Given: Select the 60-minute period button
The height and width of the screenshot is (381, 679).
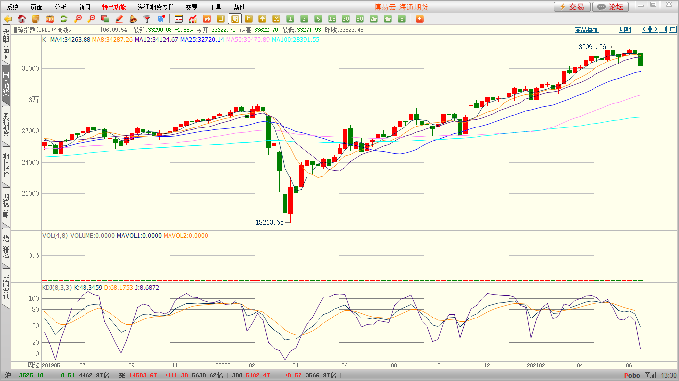Looking at the screenshot, I should [360, 19].
